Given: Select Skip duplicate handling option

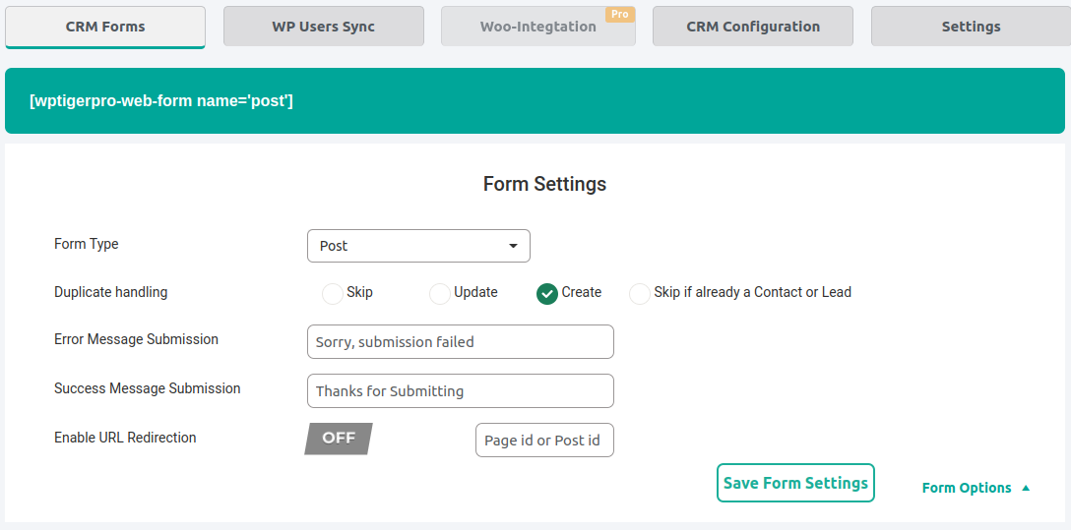Looking at the screenshot, I should coord(333,294).
